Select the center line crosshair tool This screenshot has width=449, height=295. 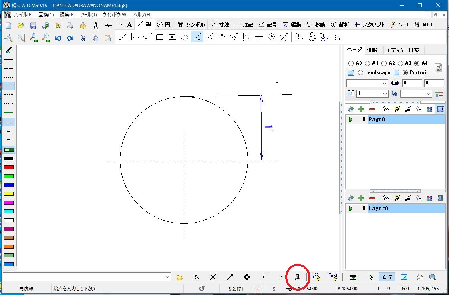(259, 37)
